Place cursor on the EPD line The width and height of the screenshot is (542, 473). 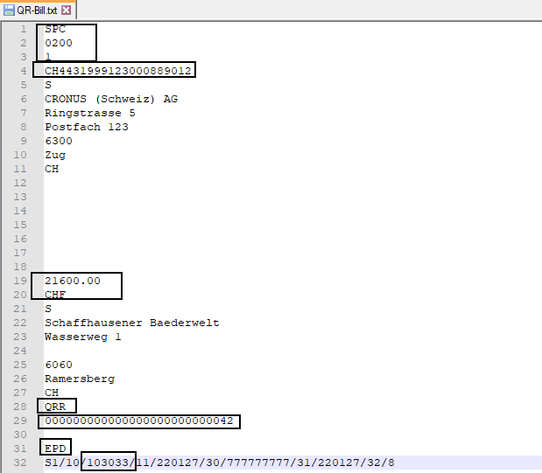pos(55,449)
